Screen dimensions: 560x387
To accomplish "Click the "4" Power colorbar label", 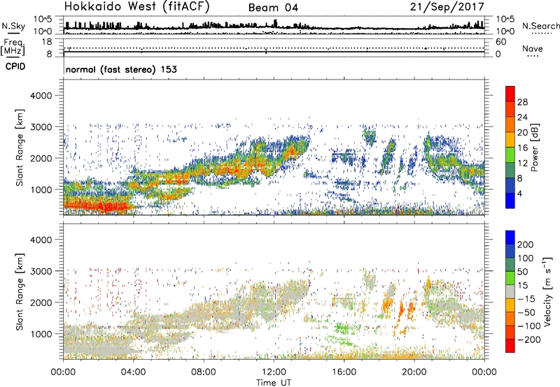I will pyautogui.click(x=519, y=193).
